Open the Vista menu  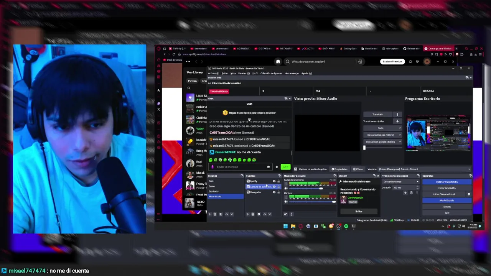(233, 73)
